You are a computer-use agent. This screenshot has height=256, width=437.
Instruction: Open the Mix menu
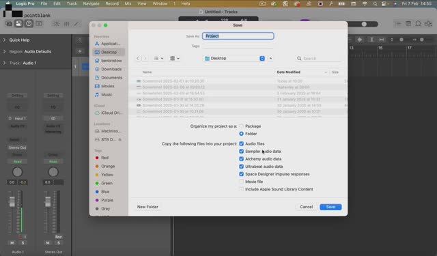tap(128, 3)
